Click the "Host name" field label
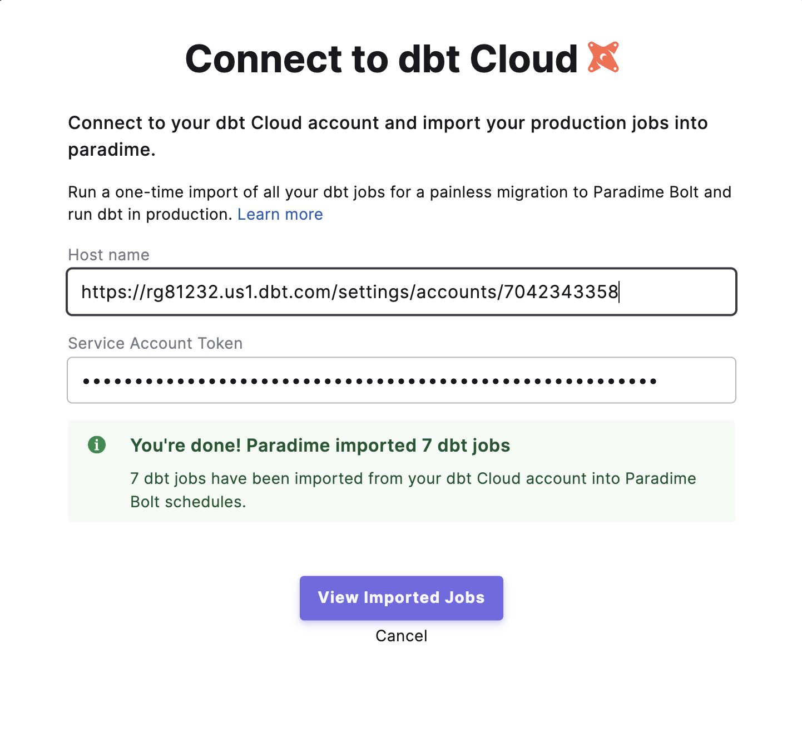 click(108, 255)
